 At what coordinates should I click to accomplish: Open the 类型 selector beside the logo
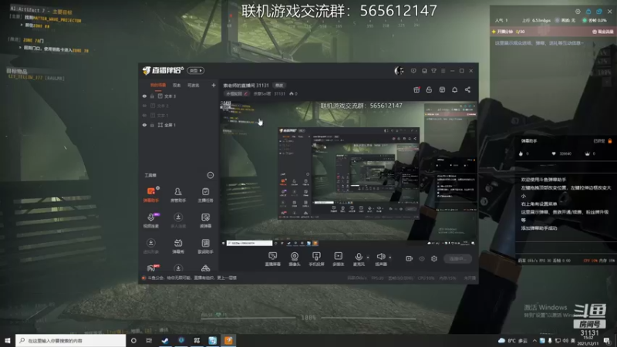(x=196, y=71)
